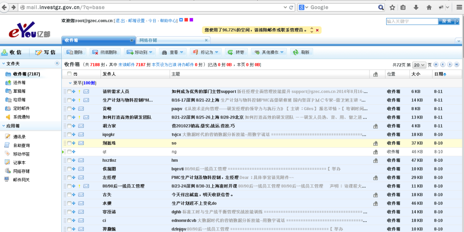Screen dimensions: 464x232
Task: Sort the mail list by 大小 column
Action: pos(415,74)
